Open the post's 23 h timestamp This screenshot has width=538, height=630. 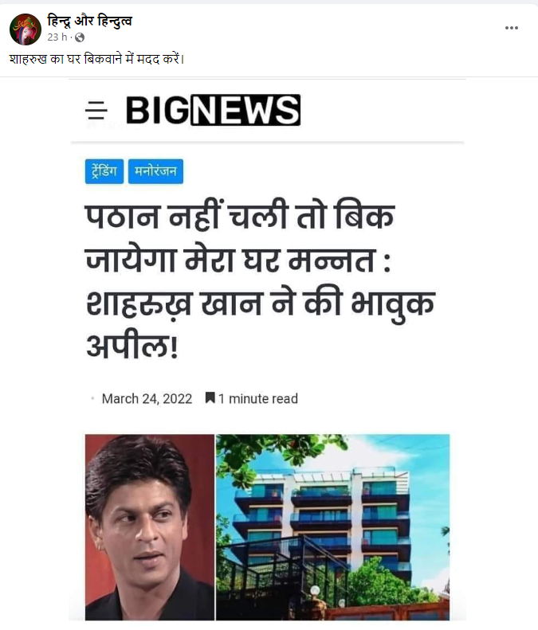(x=57, y=37)
